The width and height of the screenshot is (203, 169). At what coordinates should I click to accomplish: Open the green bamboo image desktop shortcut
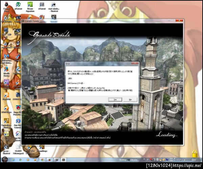(30, 7)
